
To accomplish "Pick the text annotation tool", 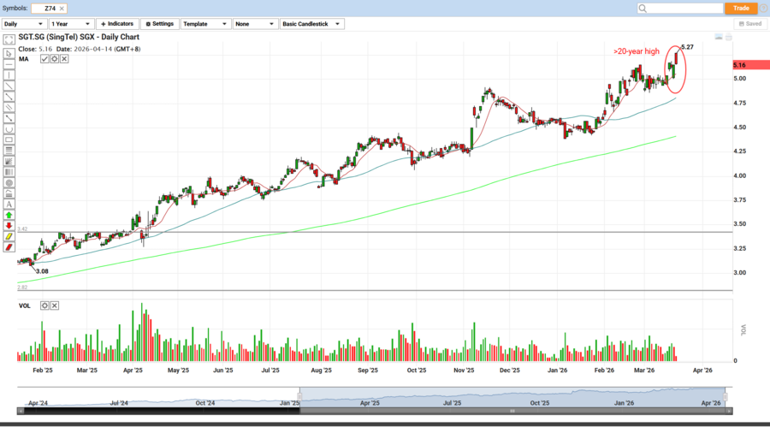I will coord(9,205).
